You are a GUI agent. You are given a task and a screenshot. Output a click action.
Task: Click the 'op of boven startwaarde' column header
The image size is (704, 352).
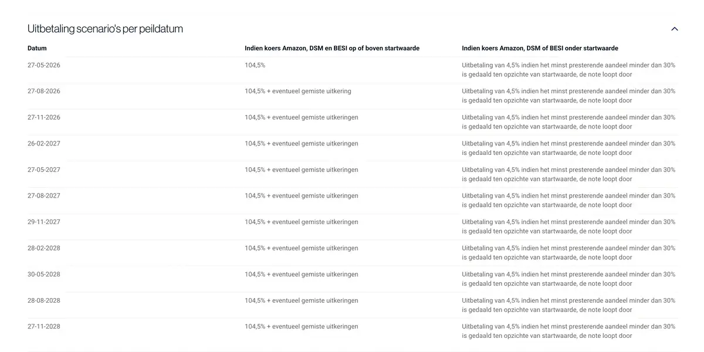pyautogui.click(x=332, y=48)
